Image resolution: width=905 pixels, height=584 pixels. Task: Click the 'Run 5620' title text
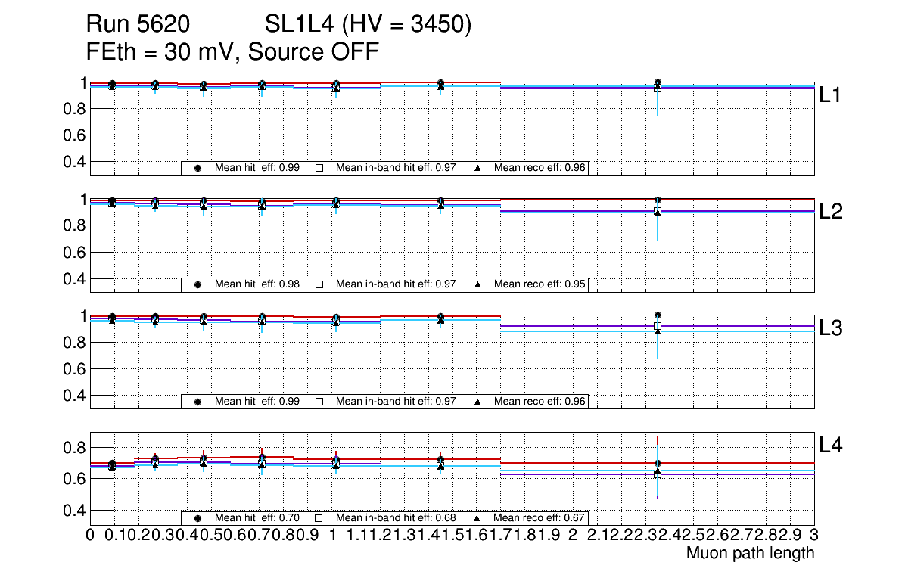point(138,25)
